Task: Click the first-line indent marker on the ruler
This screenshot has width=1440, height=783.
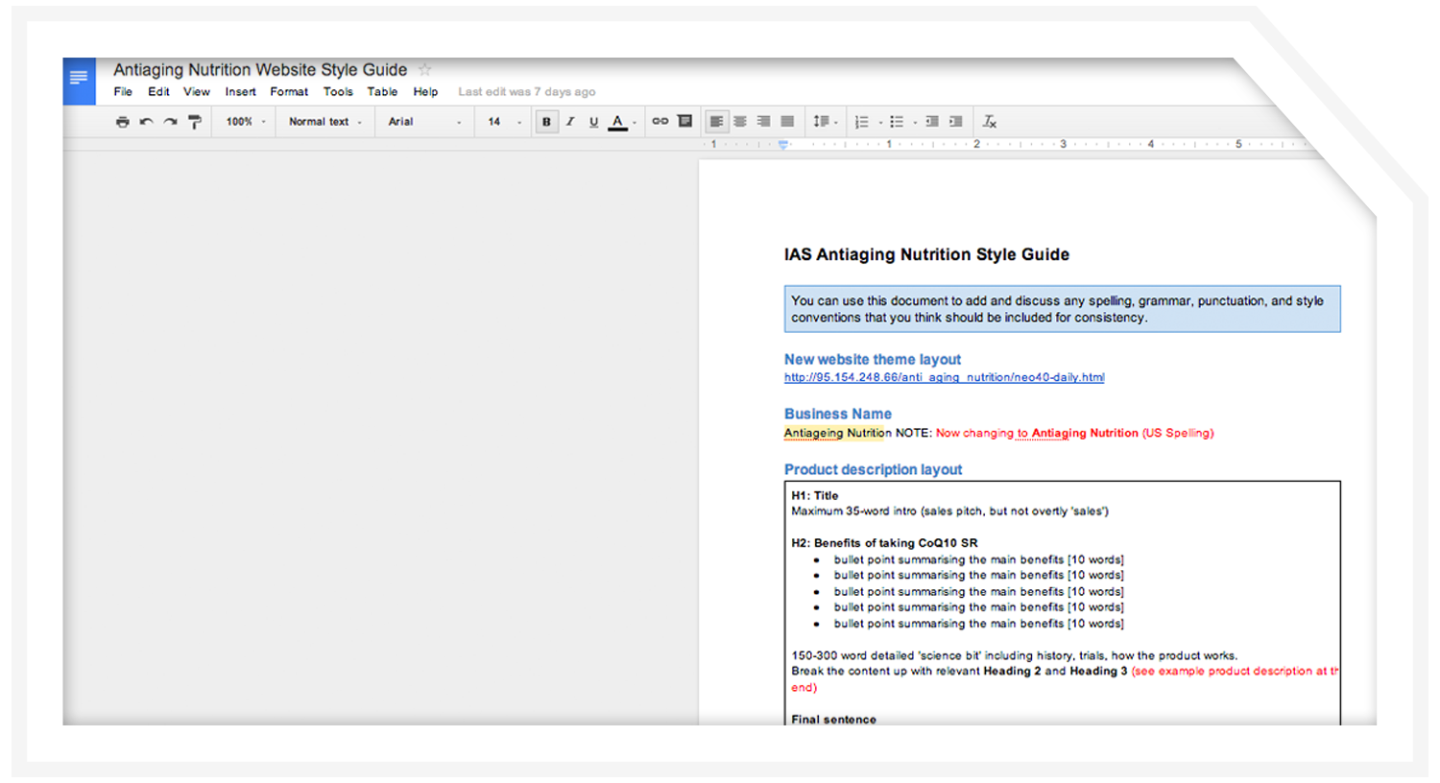Action: pyautogui.click(x=783, y=142)
